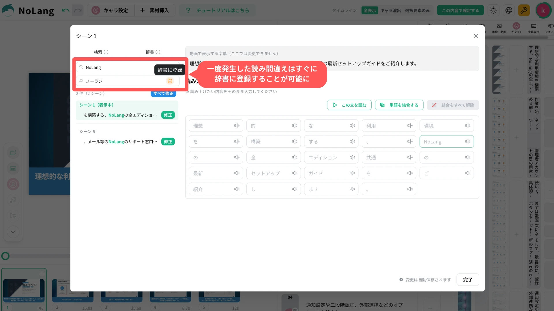Select 選択要素のみ timeline view option
The height and width of the screenshot is (311, 554).
pyautogui.click(x=417, y=10)
